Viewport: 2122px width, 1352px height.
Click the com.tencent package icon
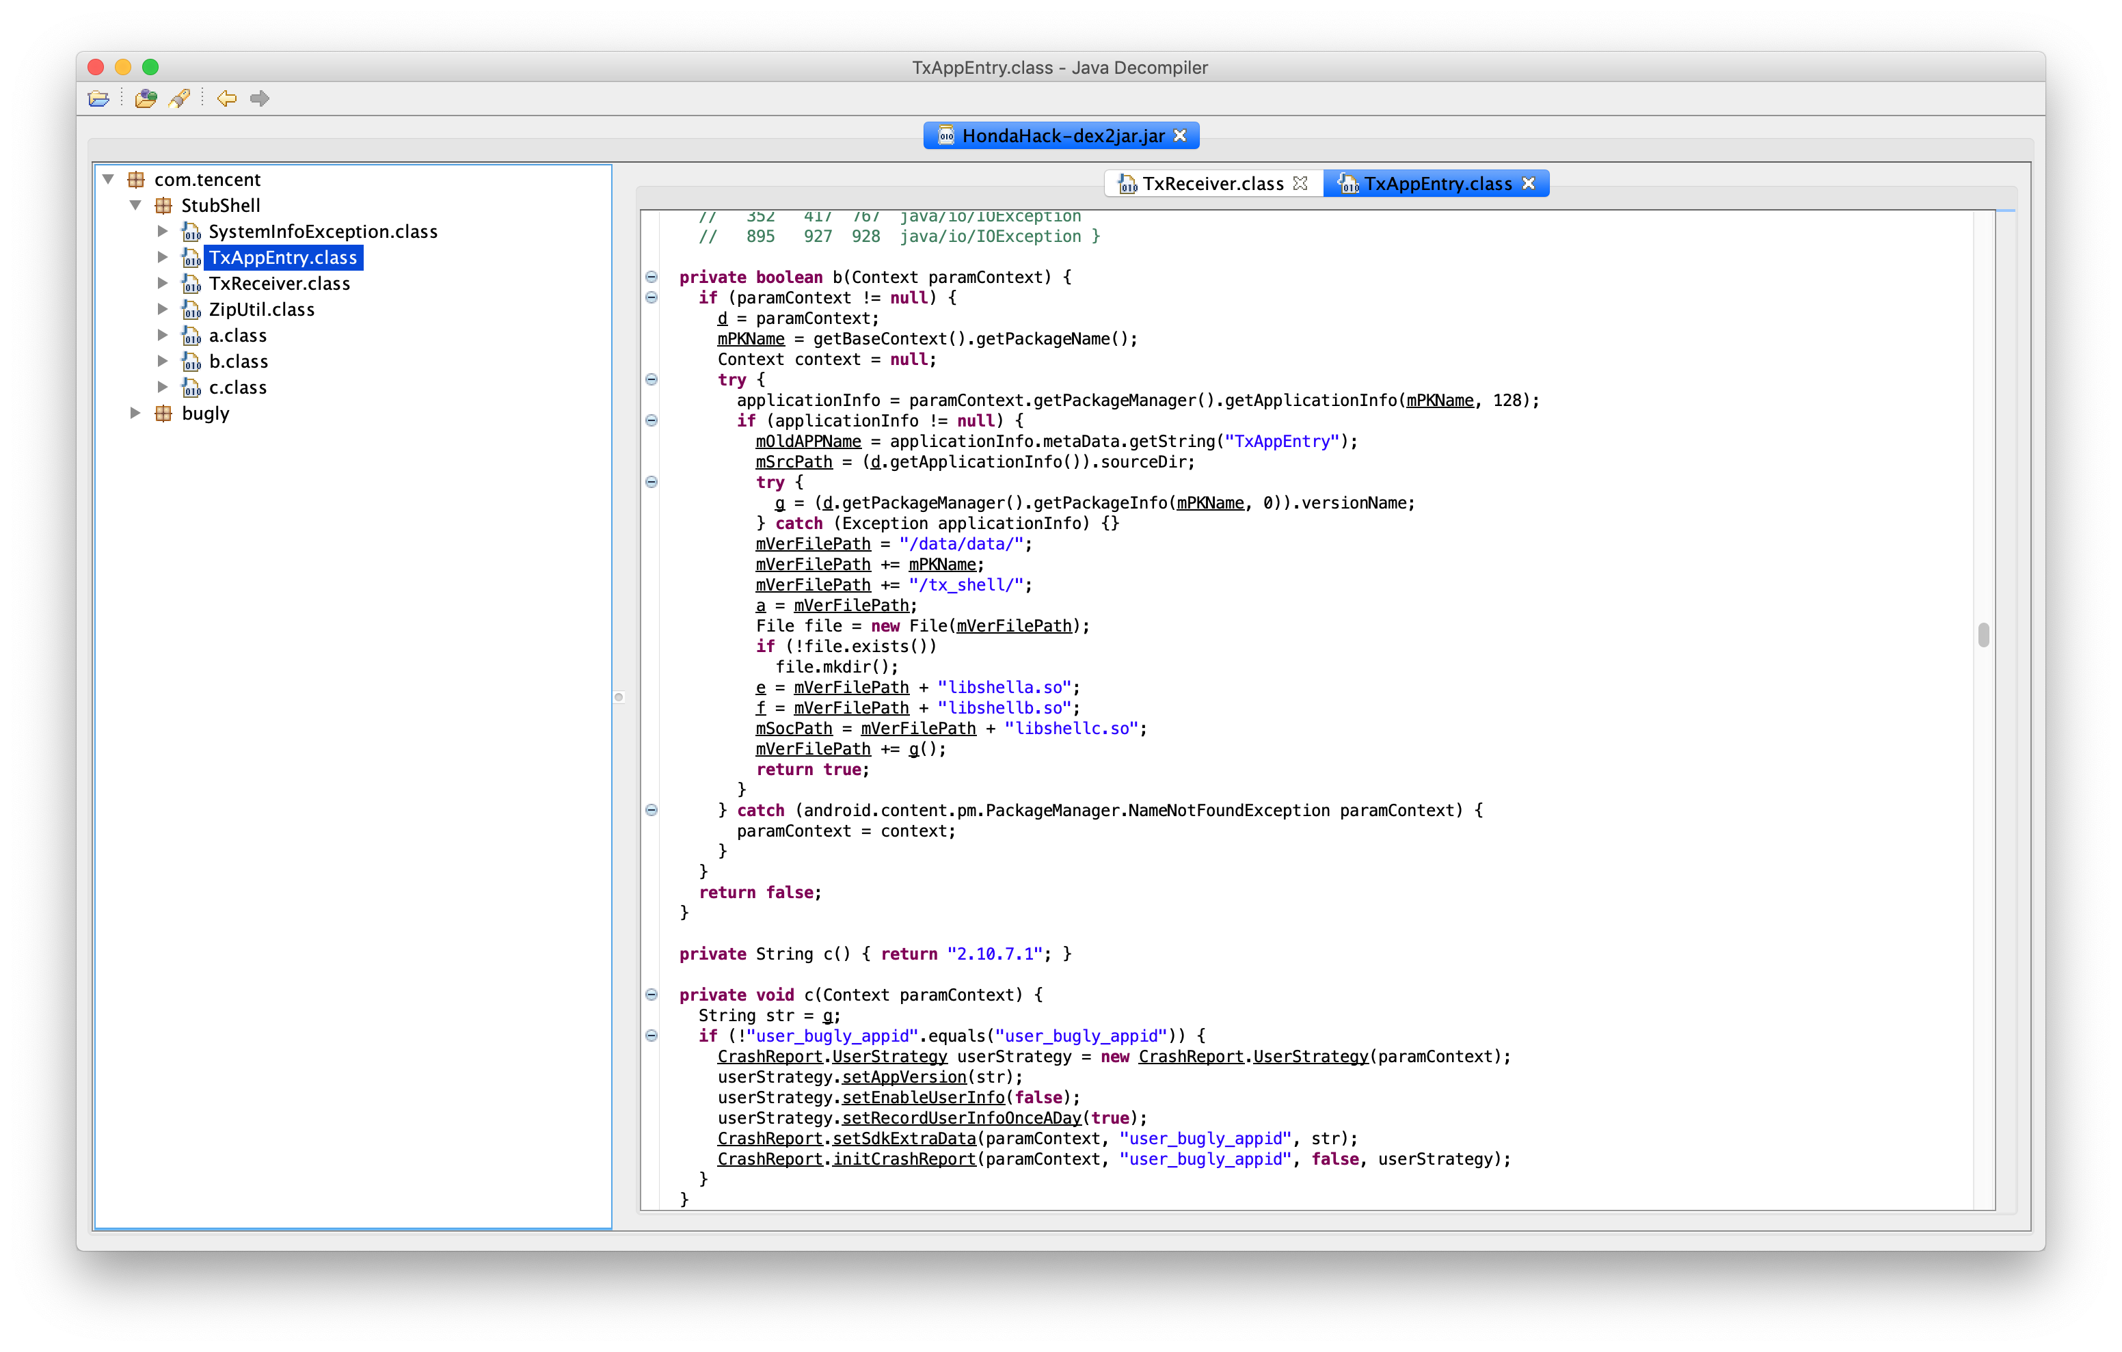[136, 180]
